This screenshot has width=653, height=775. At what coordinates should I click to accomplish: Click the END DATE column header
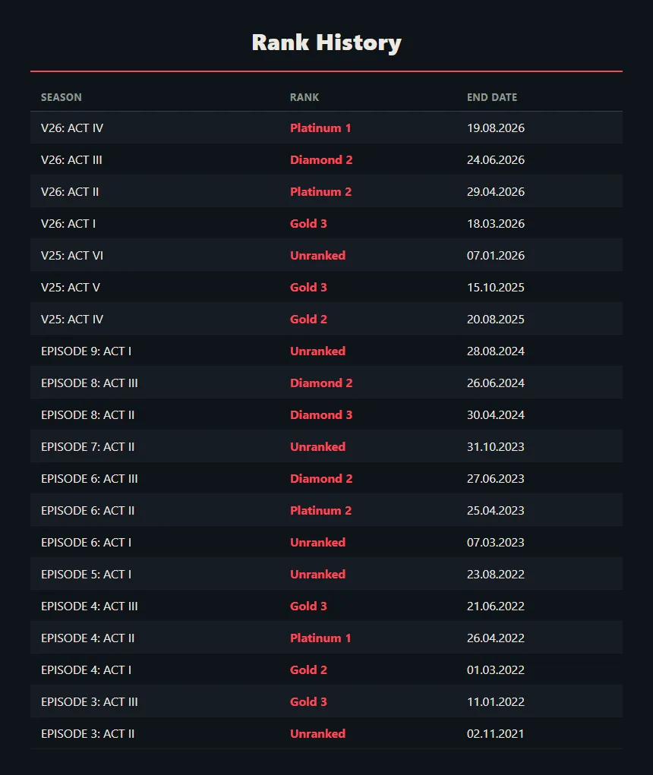tap(492, 97)
